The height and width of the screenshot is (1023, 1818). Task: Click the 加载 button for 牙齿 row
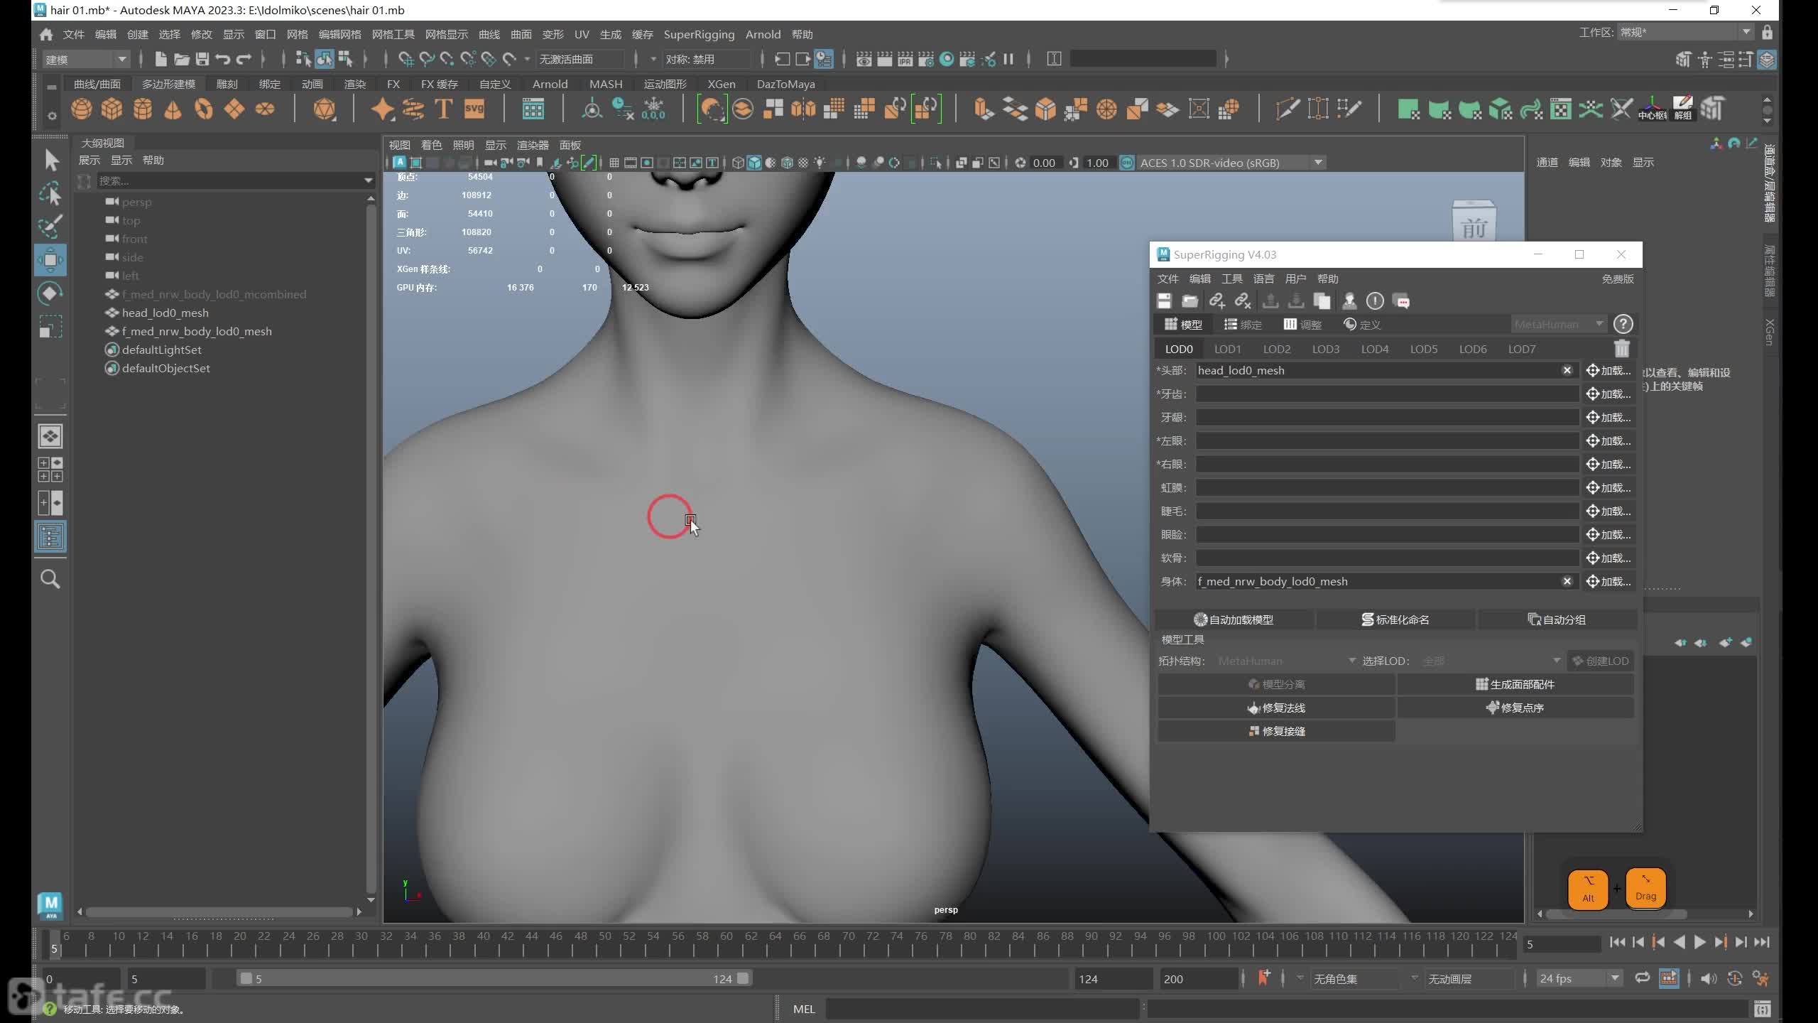[x=1609, y=394]
